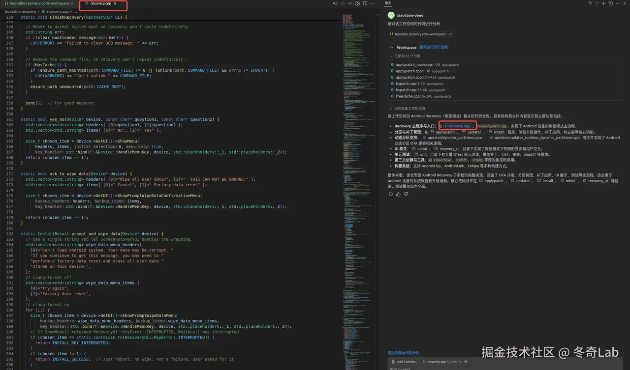Image resolution: width=630 pixels, height=370 pixels.
Task: Start a new chat with the plus icon
Action: (603, 3)
